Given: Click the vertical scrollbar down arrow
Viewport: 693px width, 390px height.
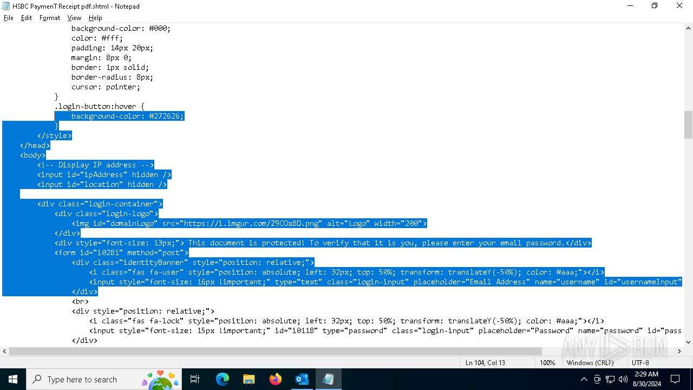Looking at the screenshot, I should click(x=688, y=342).
